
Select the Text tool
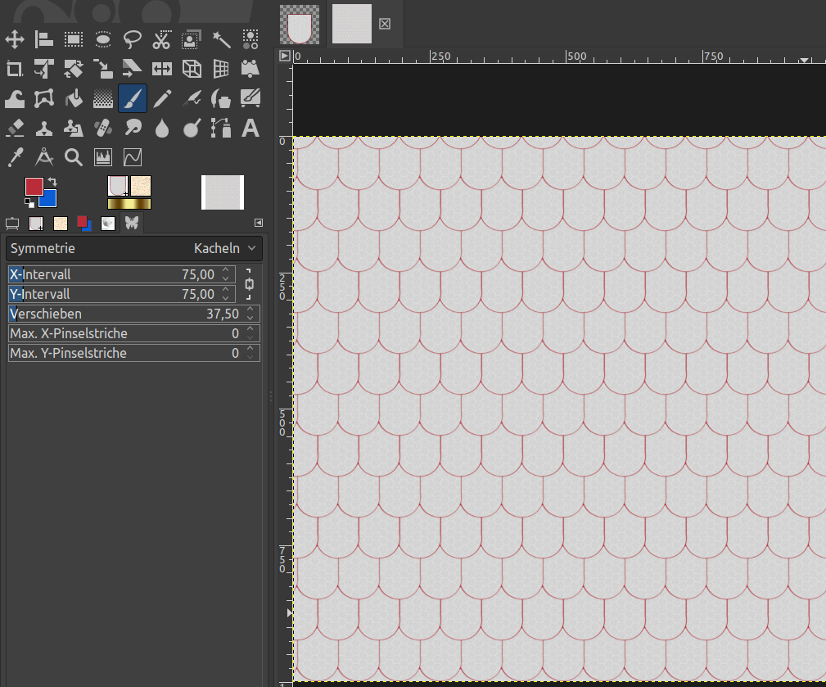tap(251, 128)
